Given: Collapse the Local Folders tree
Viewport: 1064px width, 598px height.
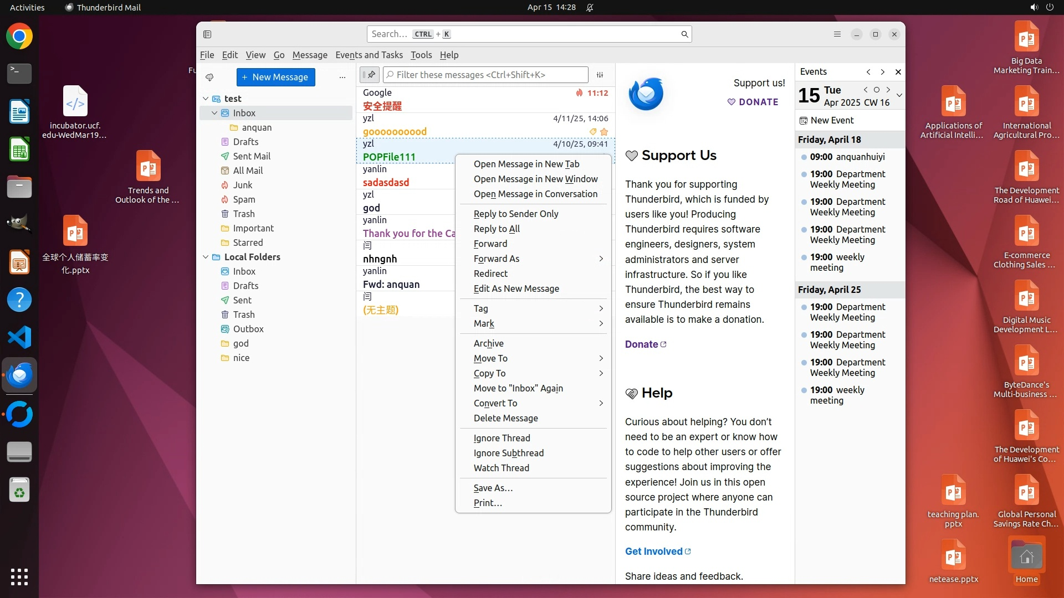Looking at the screenshot, I should [206, 257].
